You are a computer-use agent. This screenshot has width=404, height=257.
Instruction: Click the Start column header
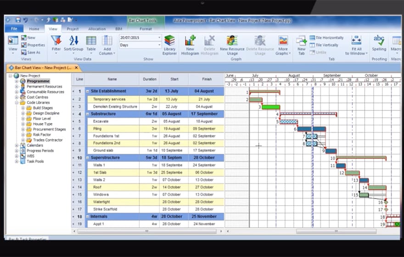tap(174, 79)
